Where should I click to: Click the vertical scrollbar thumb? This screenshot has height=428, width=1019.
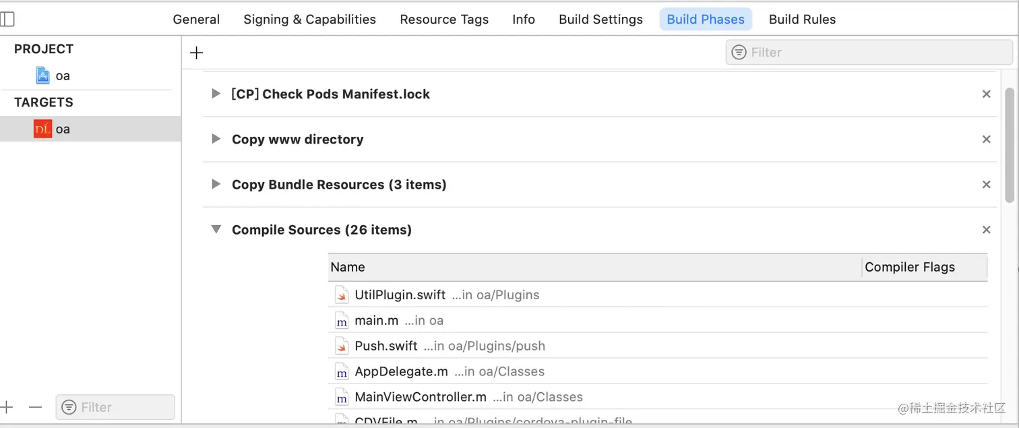point(1009,145)
